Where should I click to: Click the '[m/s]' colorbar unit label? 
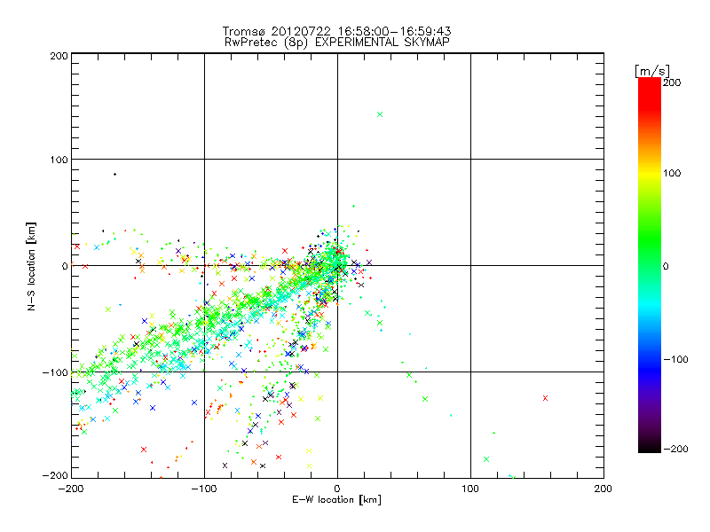652,71
